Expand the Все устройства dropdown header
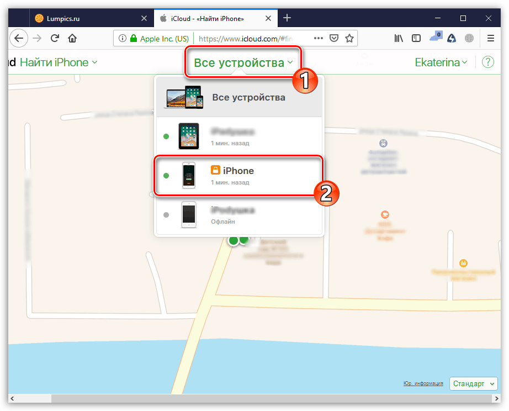Screen dimensions: 509x411 tap(243, 63)
